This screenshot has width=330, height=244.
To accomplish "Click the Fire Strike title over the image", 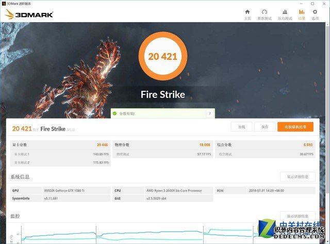I will pos(163,94).
